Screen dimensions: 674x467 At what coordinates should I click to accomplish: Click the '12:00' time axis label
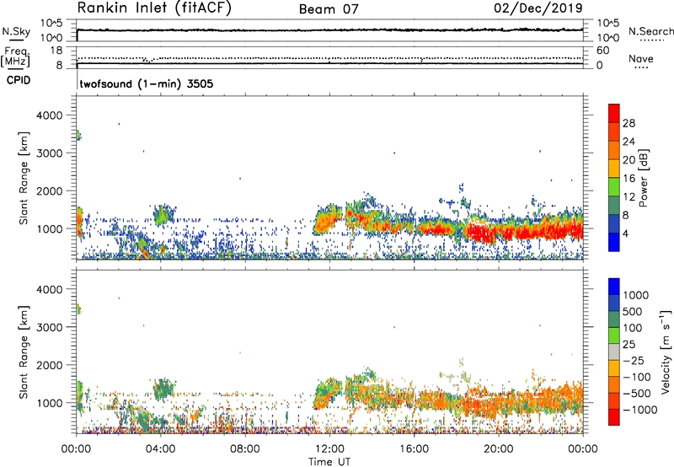pos(329,449)
